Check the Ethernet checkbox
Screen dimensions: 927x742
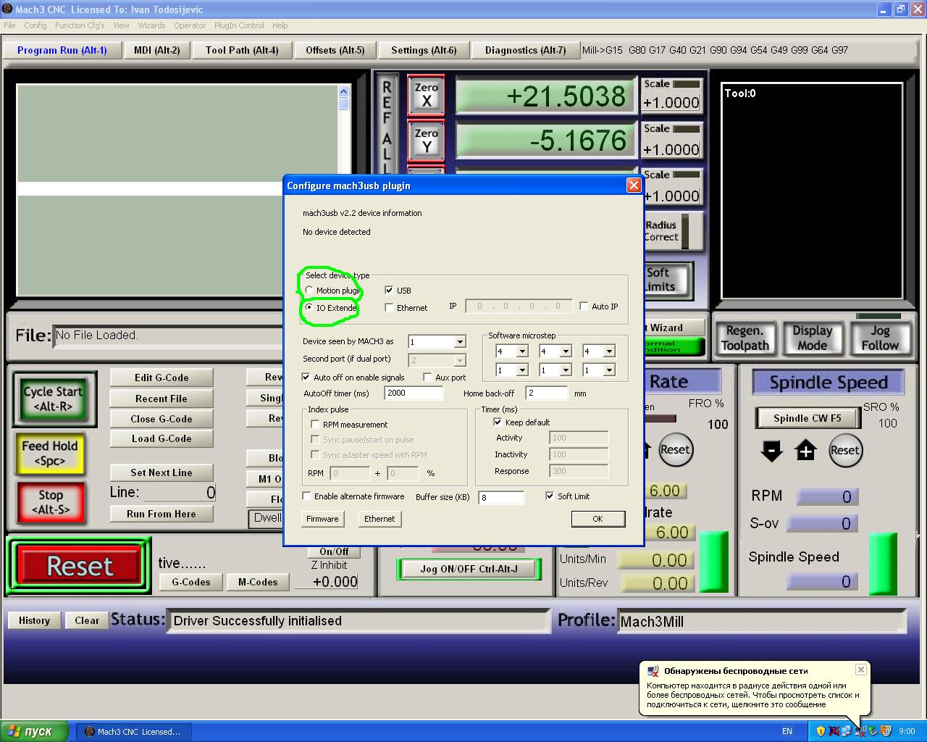[x=389, y=307]
